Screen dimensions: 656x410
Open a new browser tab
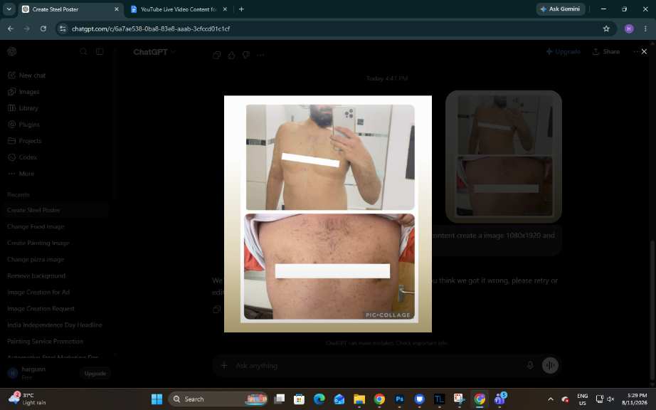(241, 9)
